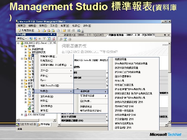Switch to the document tab ending 2.57
This screenshot has width=187, height=140.
pos(83,35)
